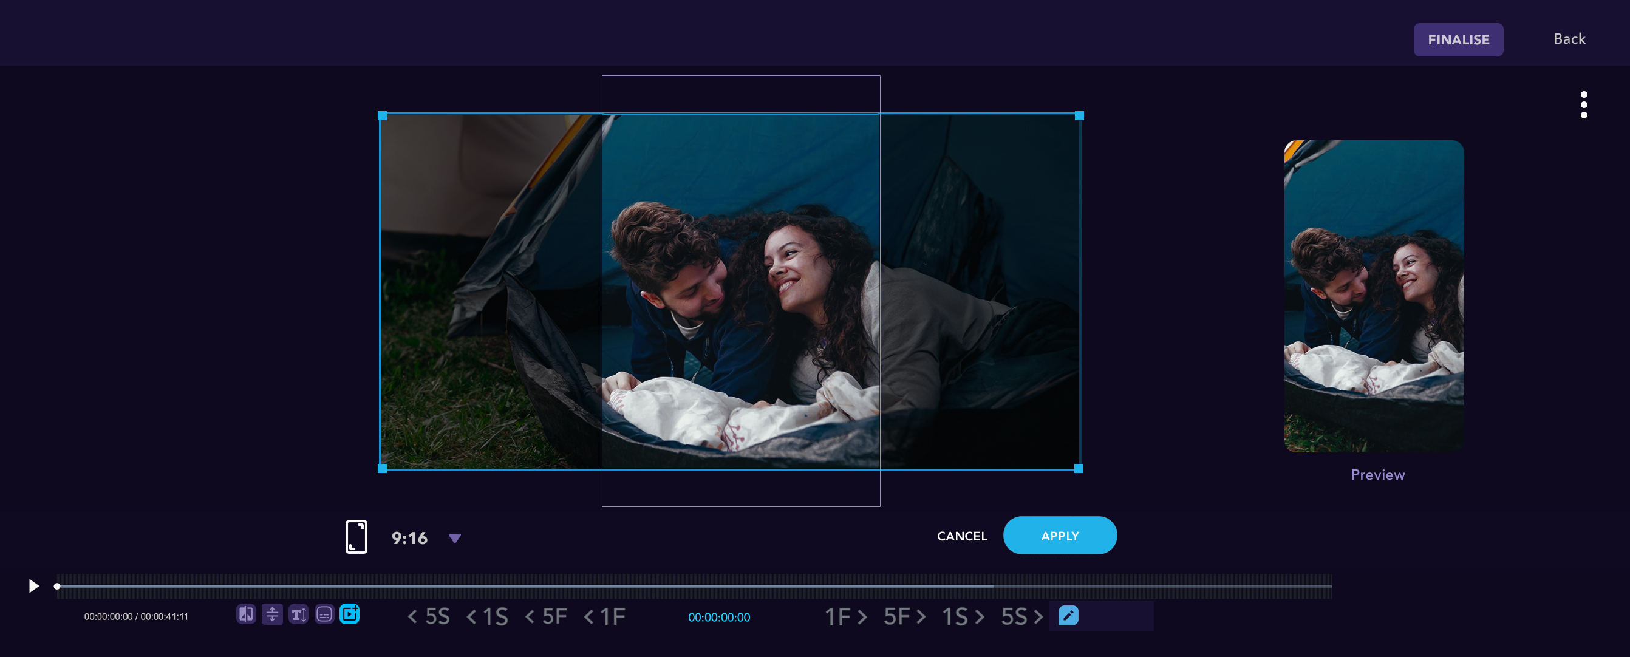Select the subtitles/caption tool icon
Image resolution: width=1630 pixels, height=657 pixels.
pos(324,614)
